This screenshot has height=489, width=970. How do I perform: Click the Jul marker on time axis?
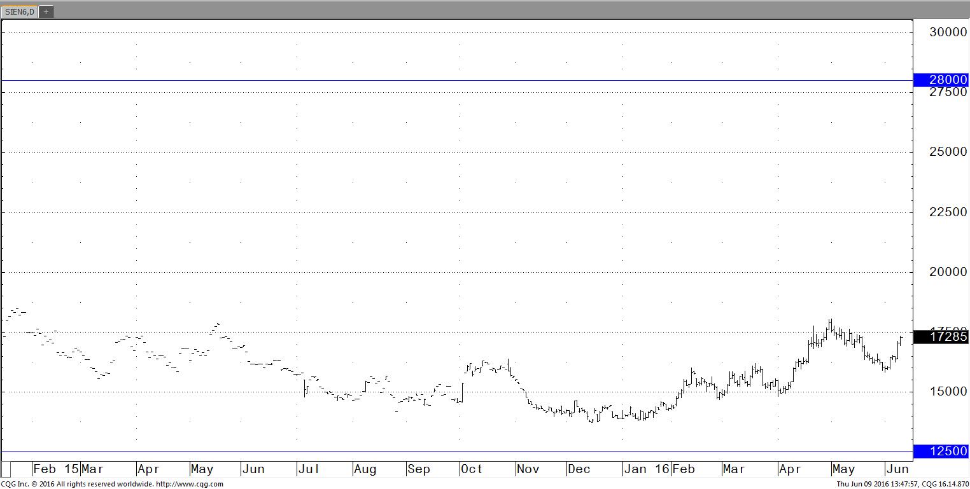pyautogui.click(x=309, y=470)
